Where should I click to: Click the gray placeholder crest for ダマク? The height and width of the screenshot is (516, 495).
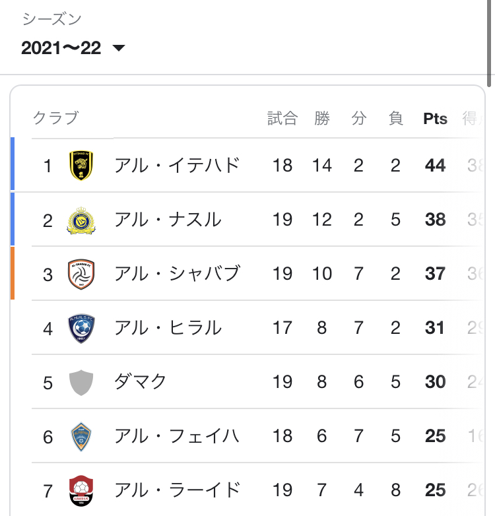coord(81,383)
